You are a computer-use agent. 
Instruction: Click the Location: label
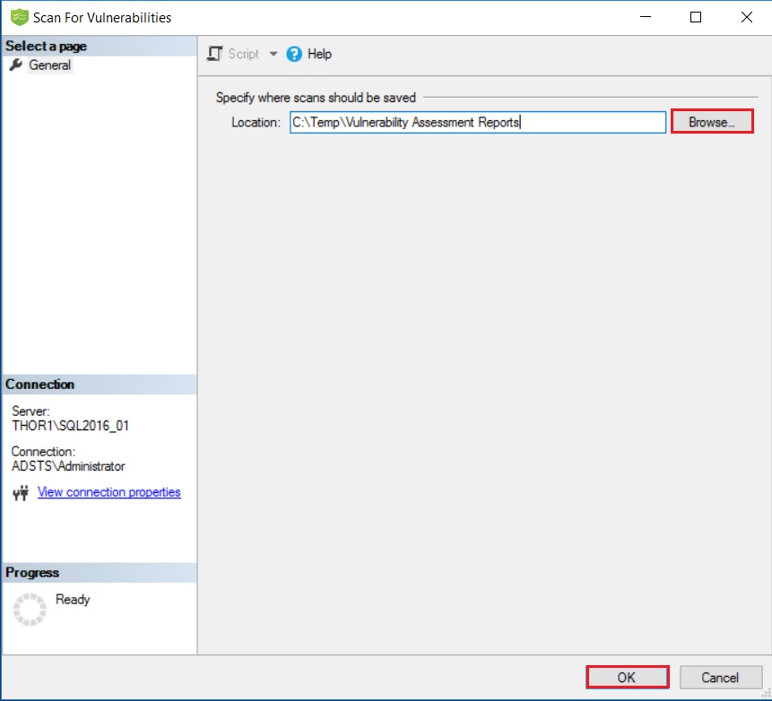tap(256, 122)
